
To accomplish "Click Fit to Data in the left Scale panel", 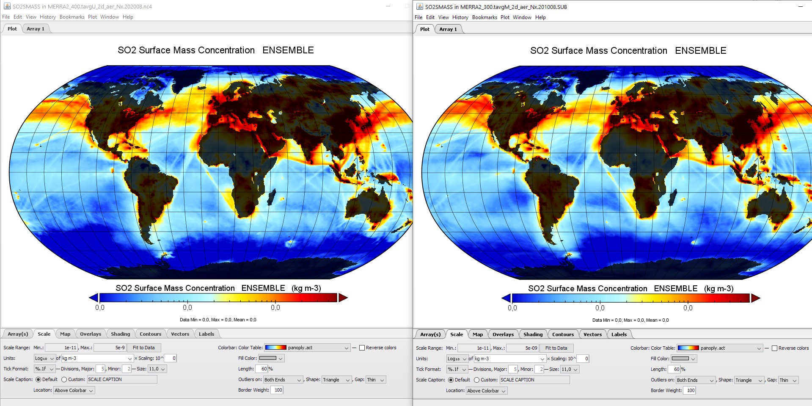I will click(144, 348).
